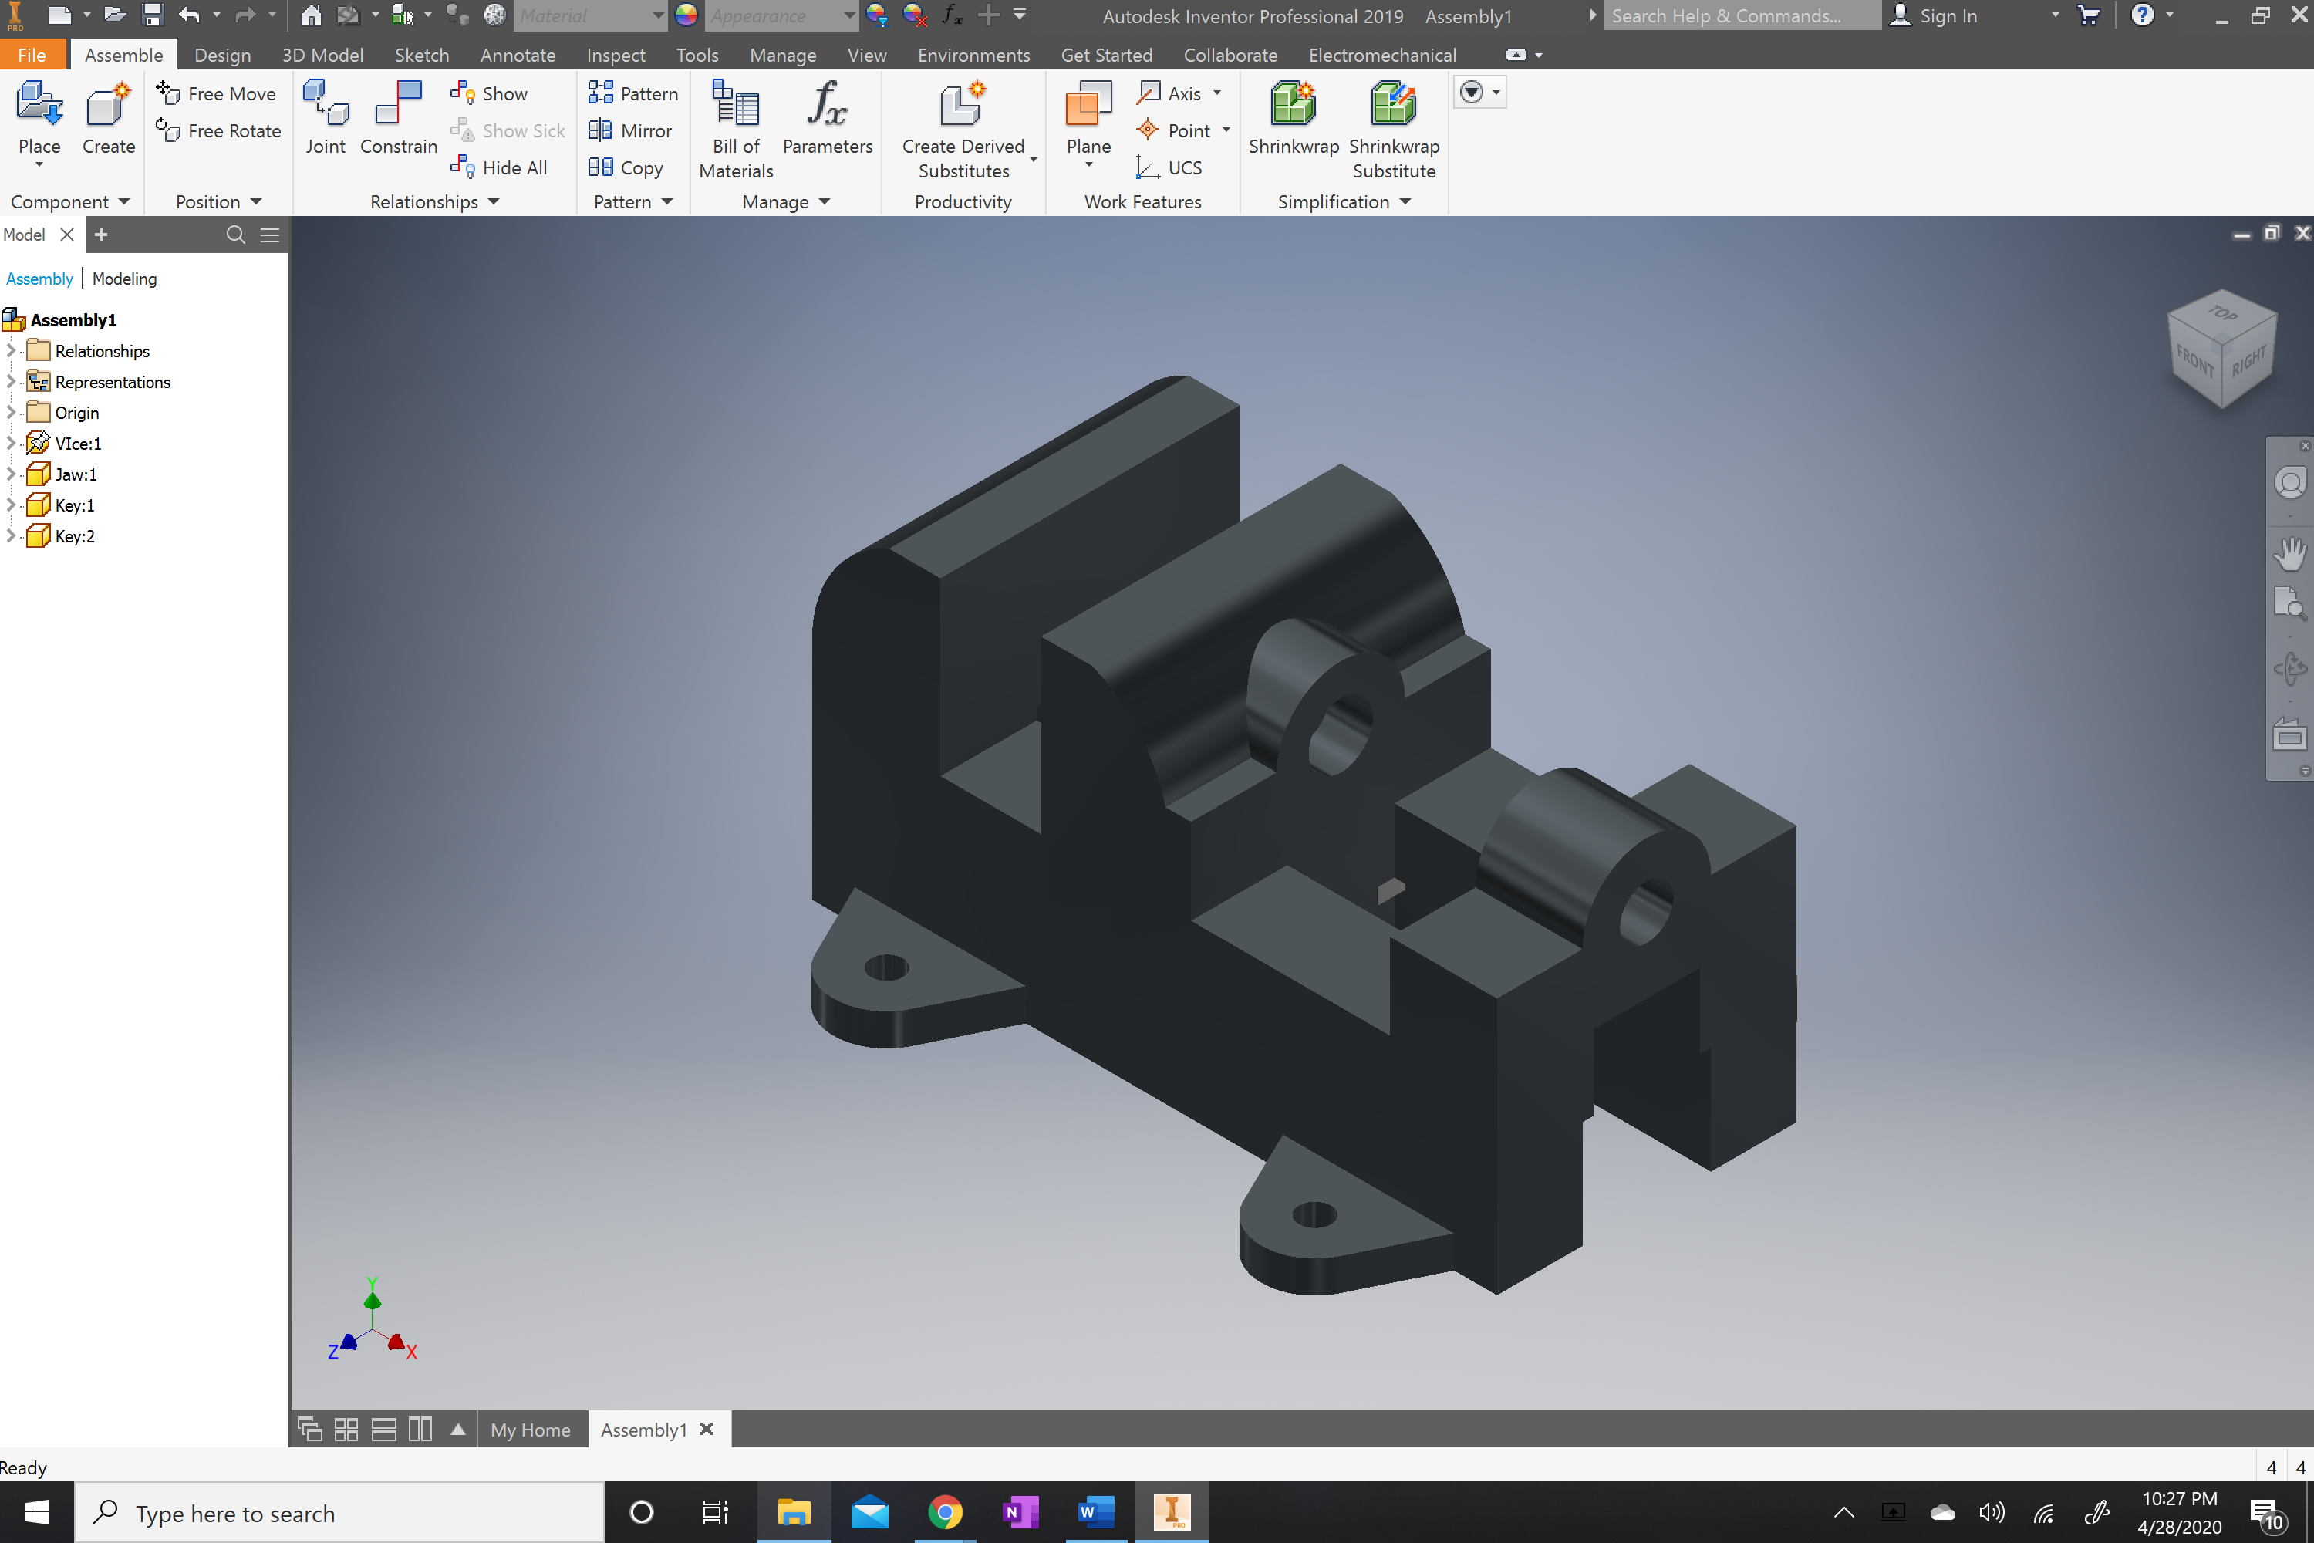Viewport: 2314px width, 1543px height.
Task: Click the Copy component tool
Action: tap(626, 167)
